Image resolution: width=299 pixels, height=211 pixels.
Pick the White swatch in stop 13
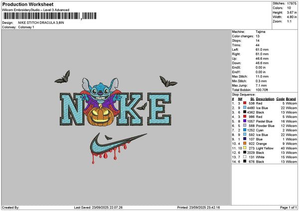(x=245, y=157)
